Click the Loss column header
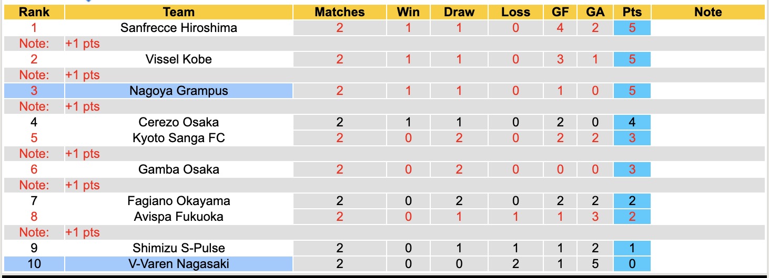The image size is (769, 278). pos(515,12)
